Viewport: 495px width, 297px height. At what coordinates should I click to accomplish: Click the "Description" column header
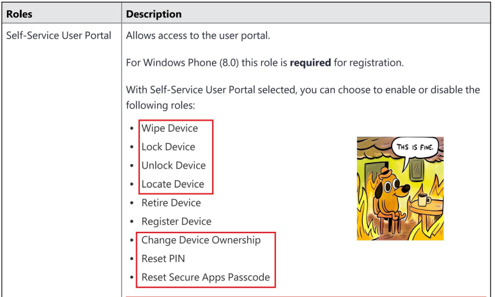coord(153,13)
